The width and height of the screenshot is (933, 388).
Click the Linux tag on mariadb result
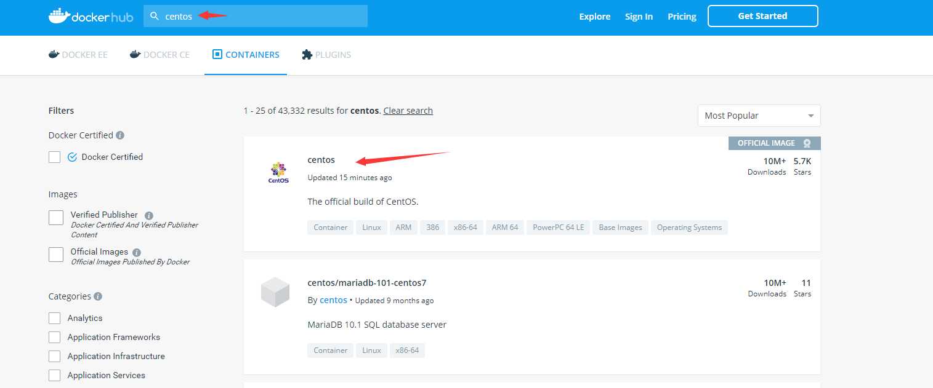coord(371,350)
